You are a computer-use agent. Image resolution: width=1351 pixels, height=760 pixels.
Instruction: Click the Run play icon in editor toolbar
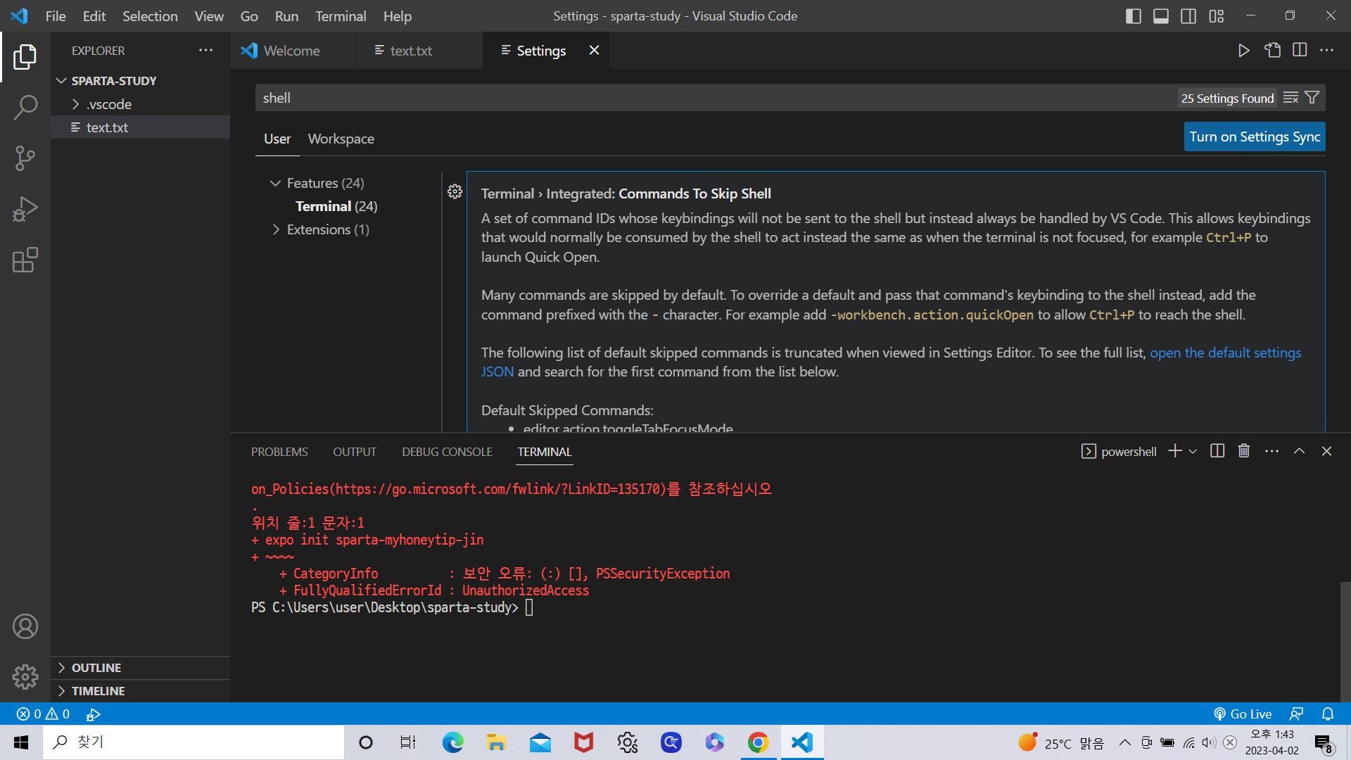coord(1244,50)
